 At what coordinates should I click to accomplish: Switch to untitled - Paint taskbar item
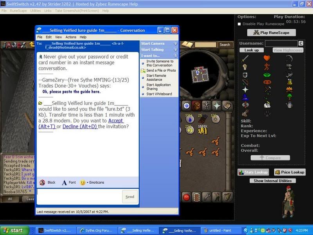click(220, 230)
